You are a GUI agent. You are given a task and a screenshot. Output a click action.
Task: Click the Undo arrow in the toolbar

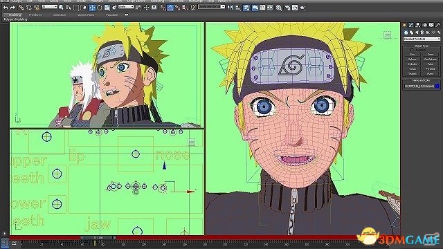tap(6, 8)
